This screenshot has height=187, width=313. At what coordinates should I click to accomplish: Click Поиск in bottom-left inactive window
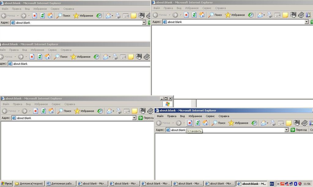64,111
